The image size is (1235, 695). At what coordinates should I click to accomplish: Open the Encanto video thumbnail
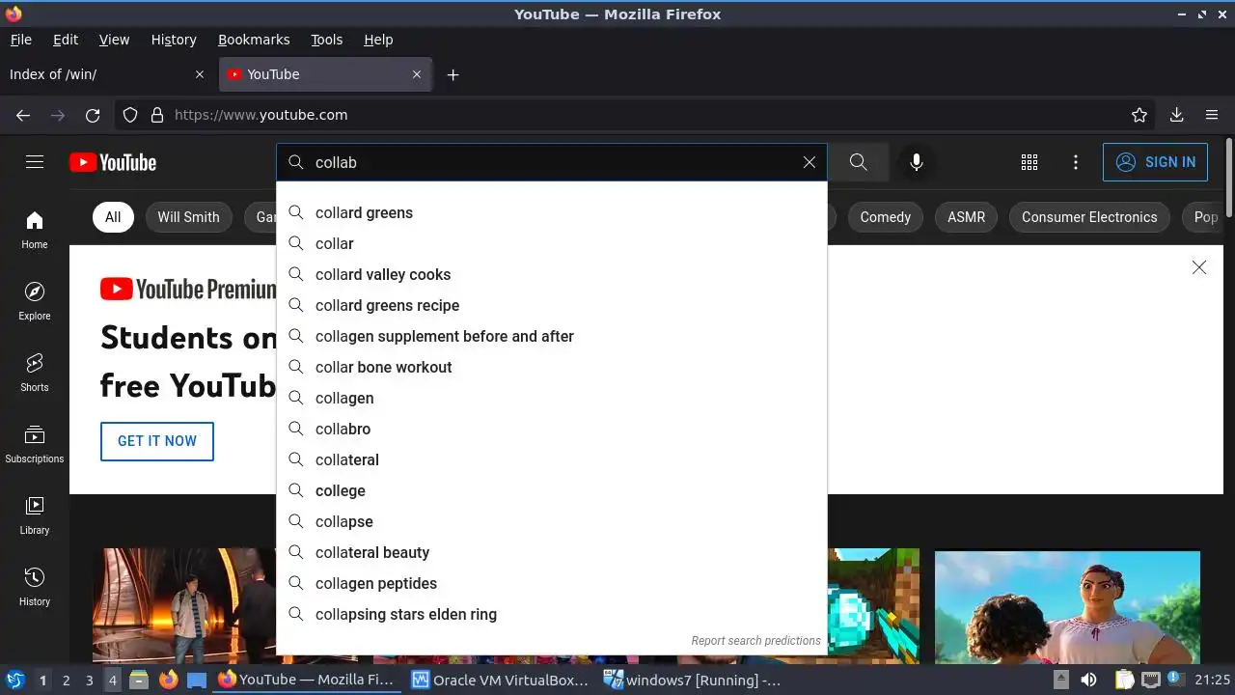tap(1067, 606)
